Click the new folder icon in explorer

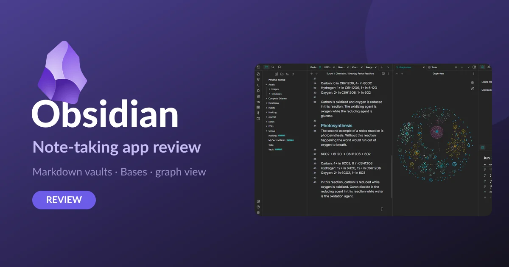282,74
